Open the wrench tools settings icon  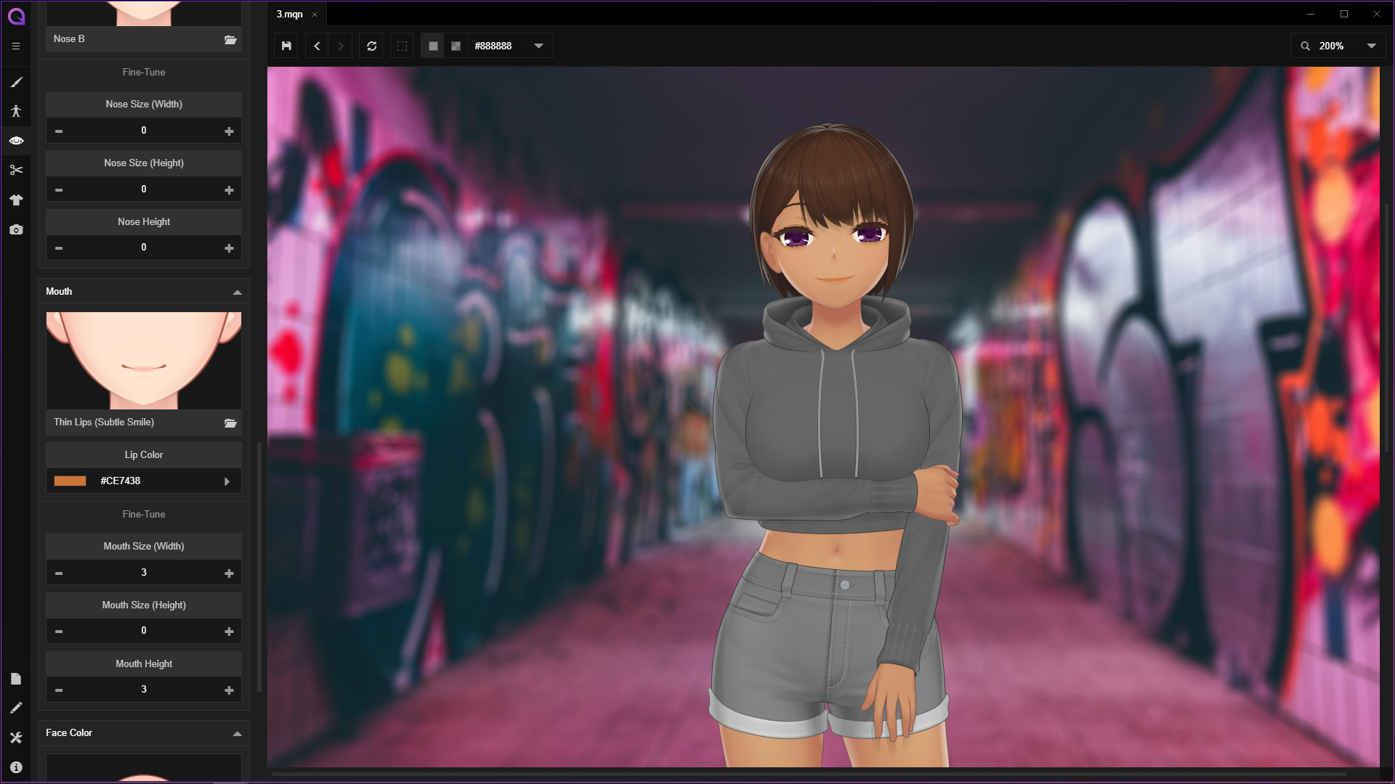pyautogui.click(x=16, y=738)
